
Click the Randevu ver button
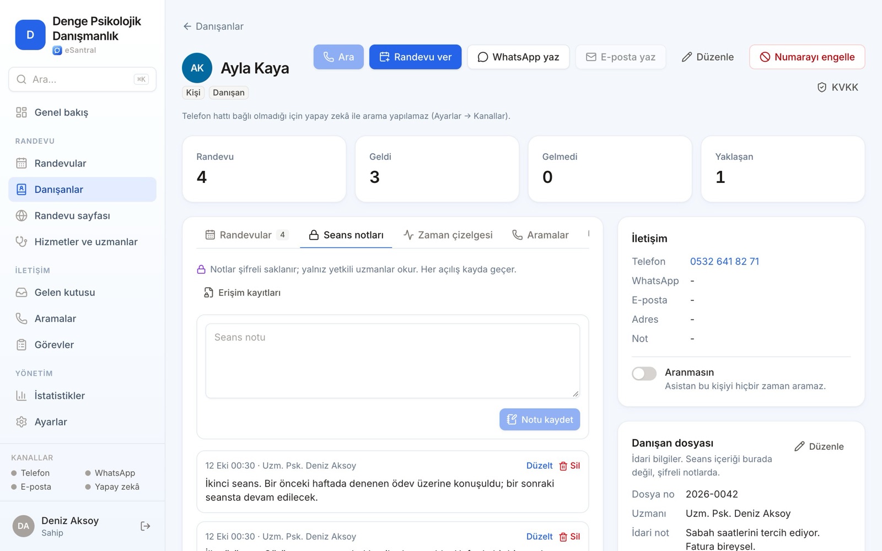(415, 57)
